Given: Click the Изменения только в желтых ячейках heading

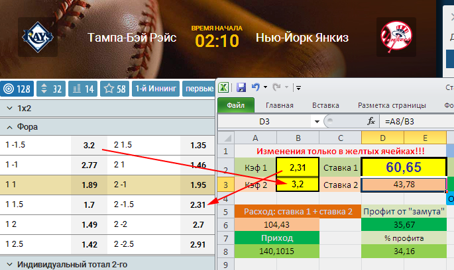Looking at the screenshot, I should pyautogui.click(x=340, y=151).
